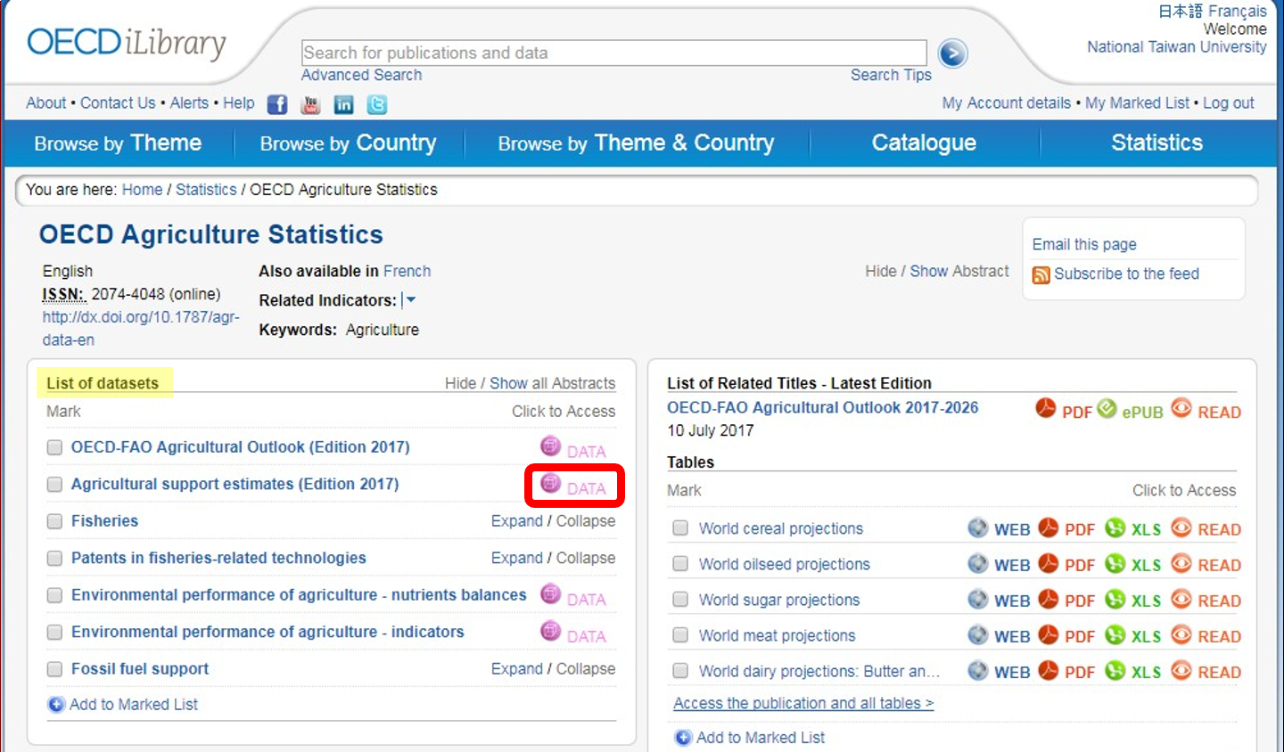Image resolution: width=1284 pixels, height=752 pixels.
Task: Open Browse by Country menu
Action: coord(348,143)
